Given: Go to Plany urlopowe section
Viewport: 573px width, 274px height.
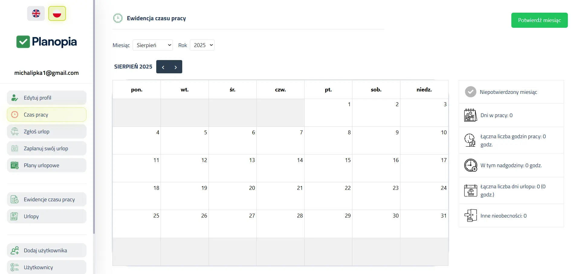Looking at the screenshot, I should pyautogui.click(x=47, y=165).
